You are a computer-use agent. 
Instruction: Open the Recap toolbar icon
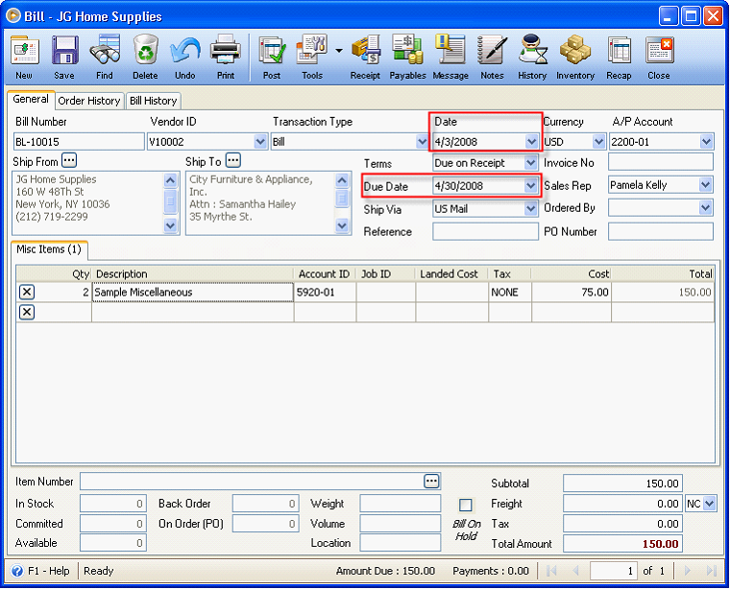click(x=619, y=50)
